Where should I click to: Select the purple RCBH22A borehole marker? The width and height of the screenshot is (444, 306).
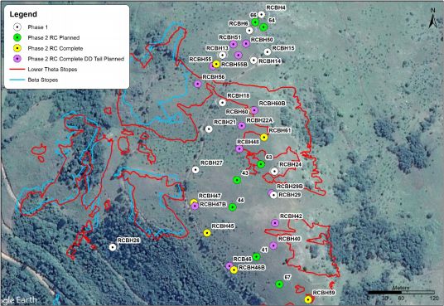coord(242,125)
